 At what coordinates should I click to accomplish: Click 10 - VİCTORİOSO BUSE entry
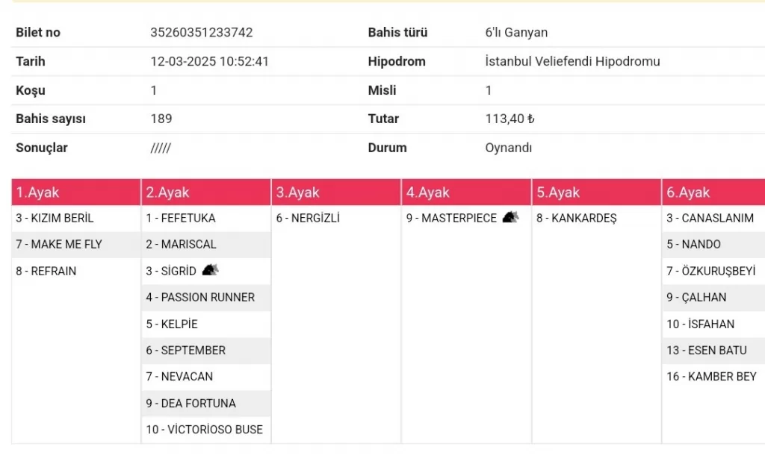pos(204,430)
